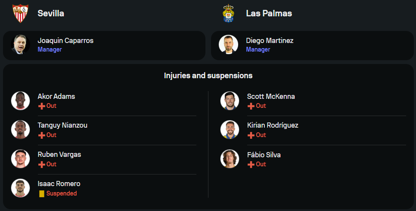Open the Sevilla team name link
The width and height of the screenshot is (416, 211).
coord(51,13)
